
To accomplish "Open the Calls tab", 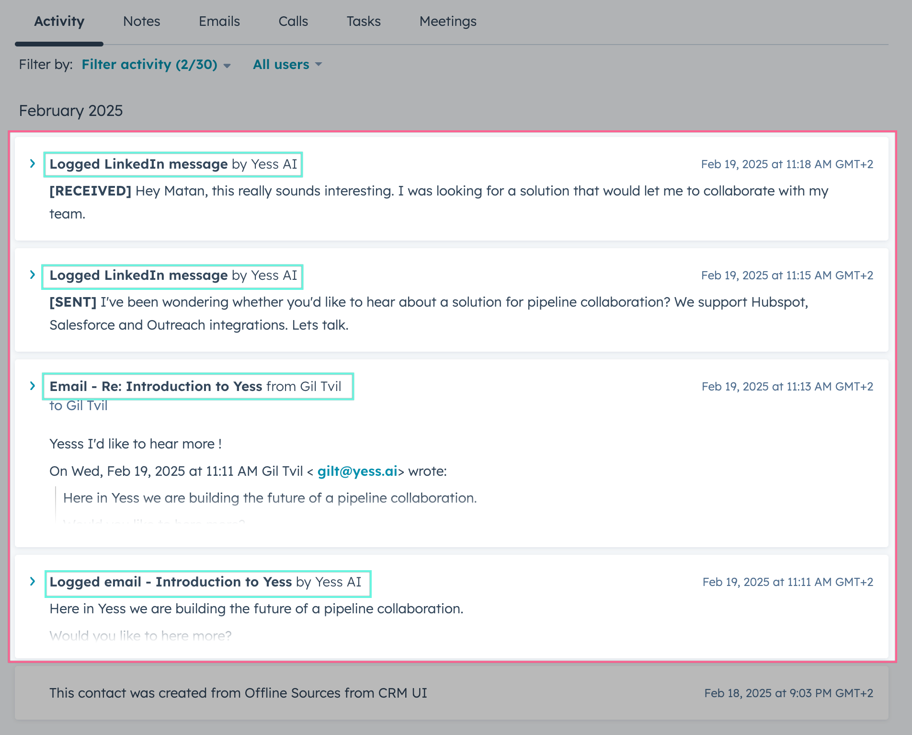I will coord(293,22).
